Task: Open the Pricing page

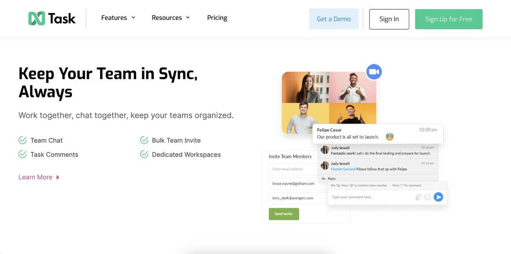Action: 217,18
